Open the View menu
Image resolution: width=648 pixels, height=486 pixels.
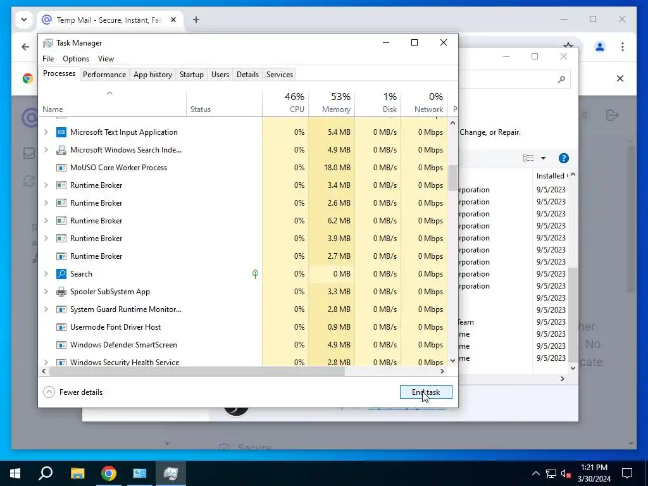[x=106, y=59]
